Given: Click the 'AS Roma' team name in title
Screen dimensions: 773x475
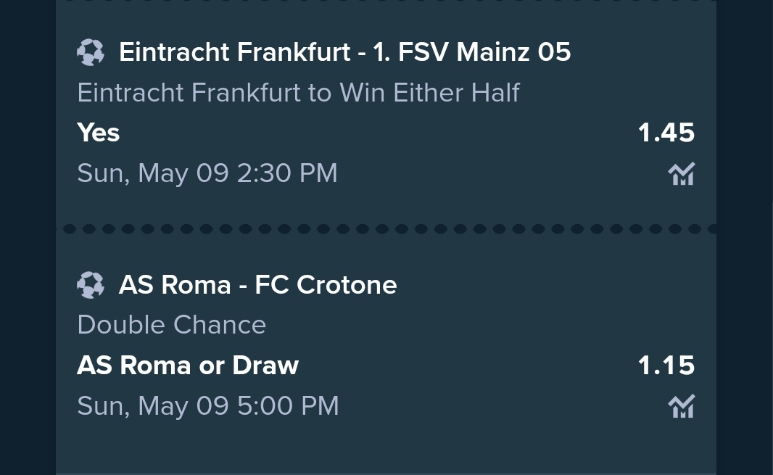Looking at the screenshot, I should [x=175, y=284].
